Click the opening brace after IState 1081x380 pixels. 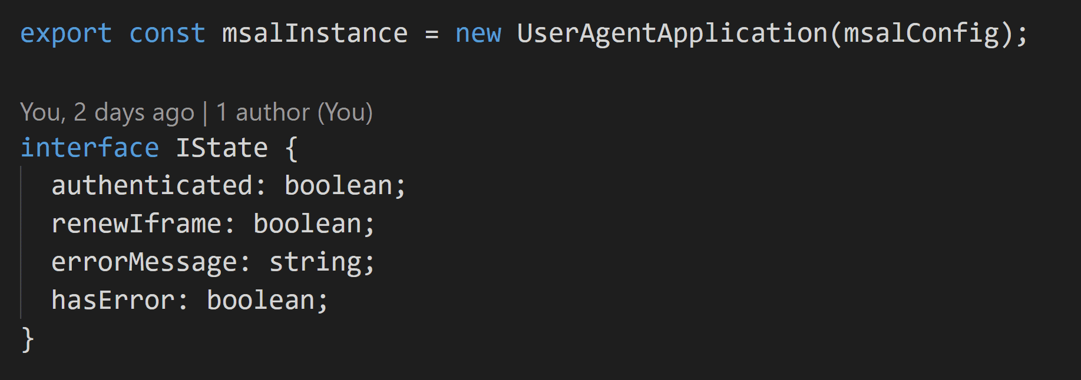coord(292,148)
